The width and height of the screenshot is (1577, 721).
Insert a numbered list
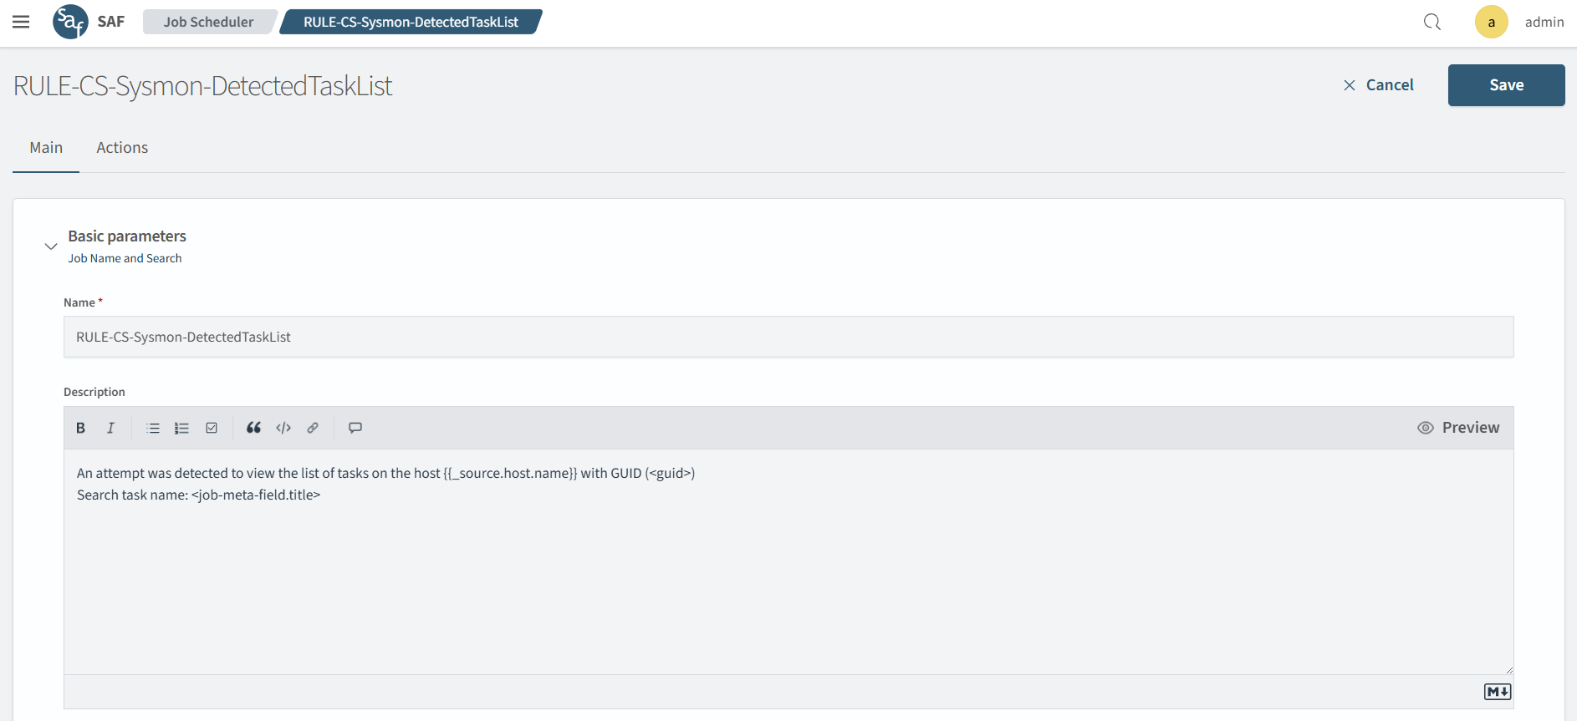181,428
